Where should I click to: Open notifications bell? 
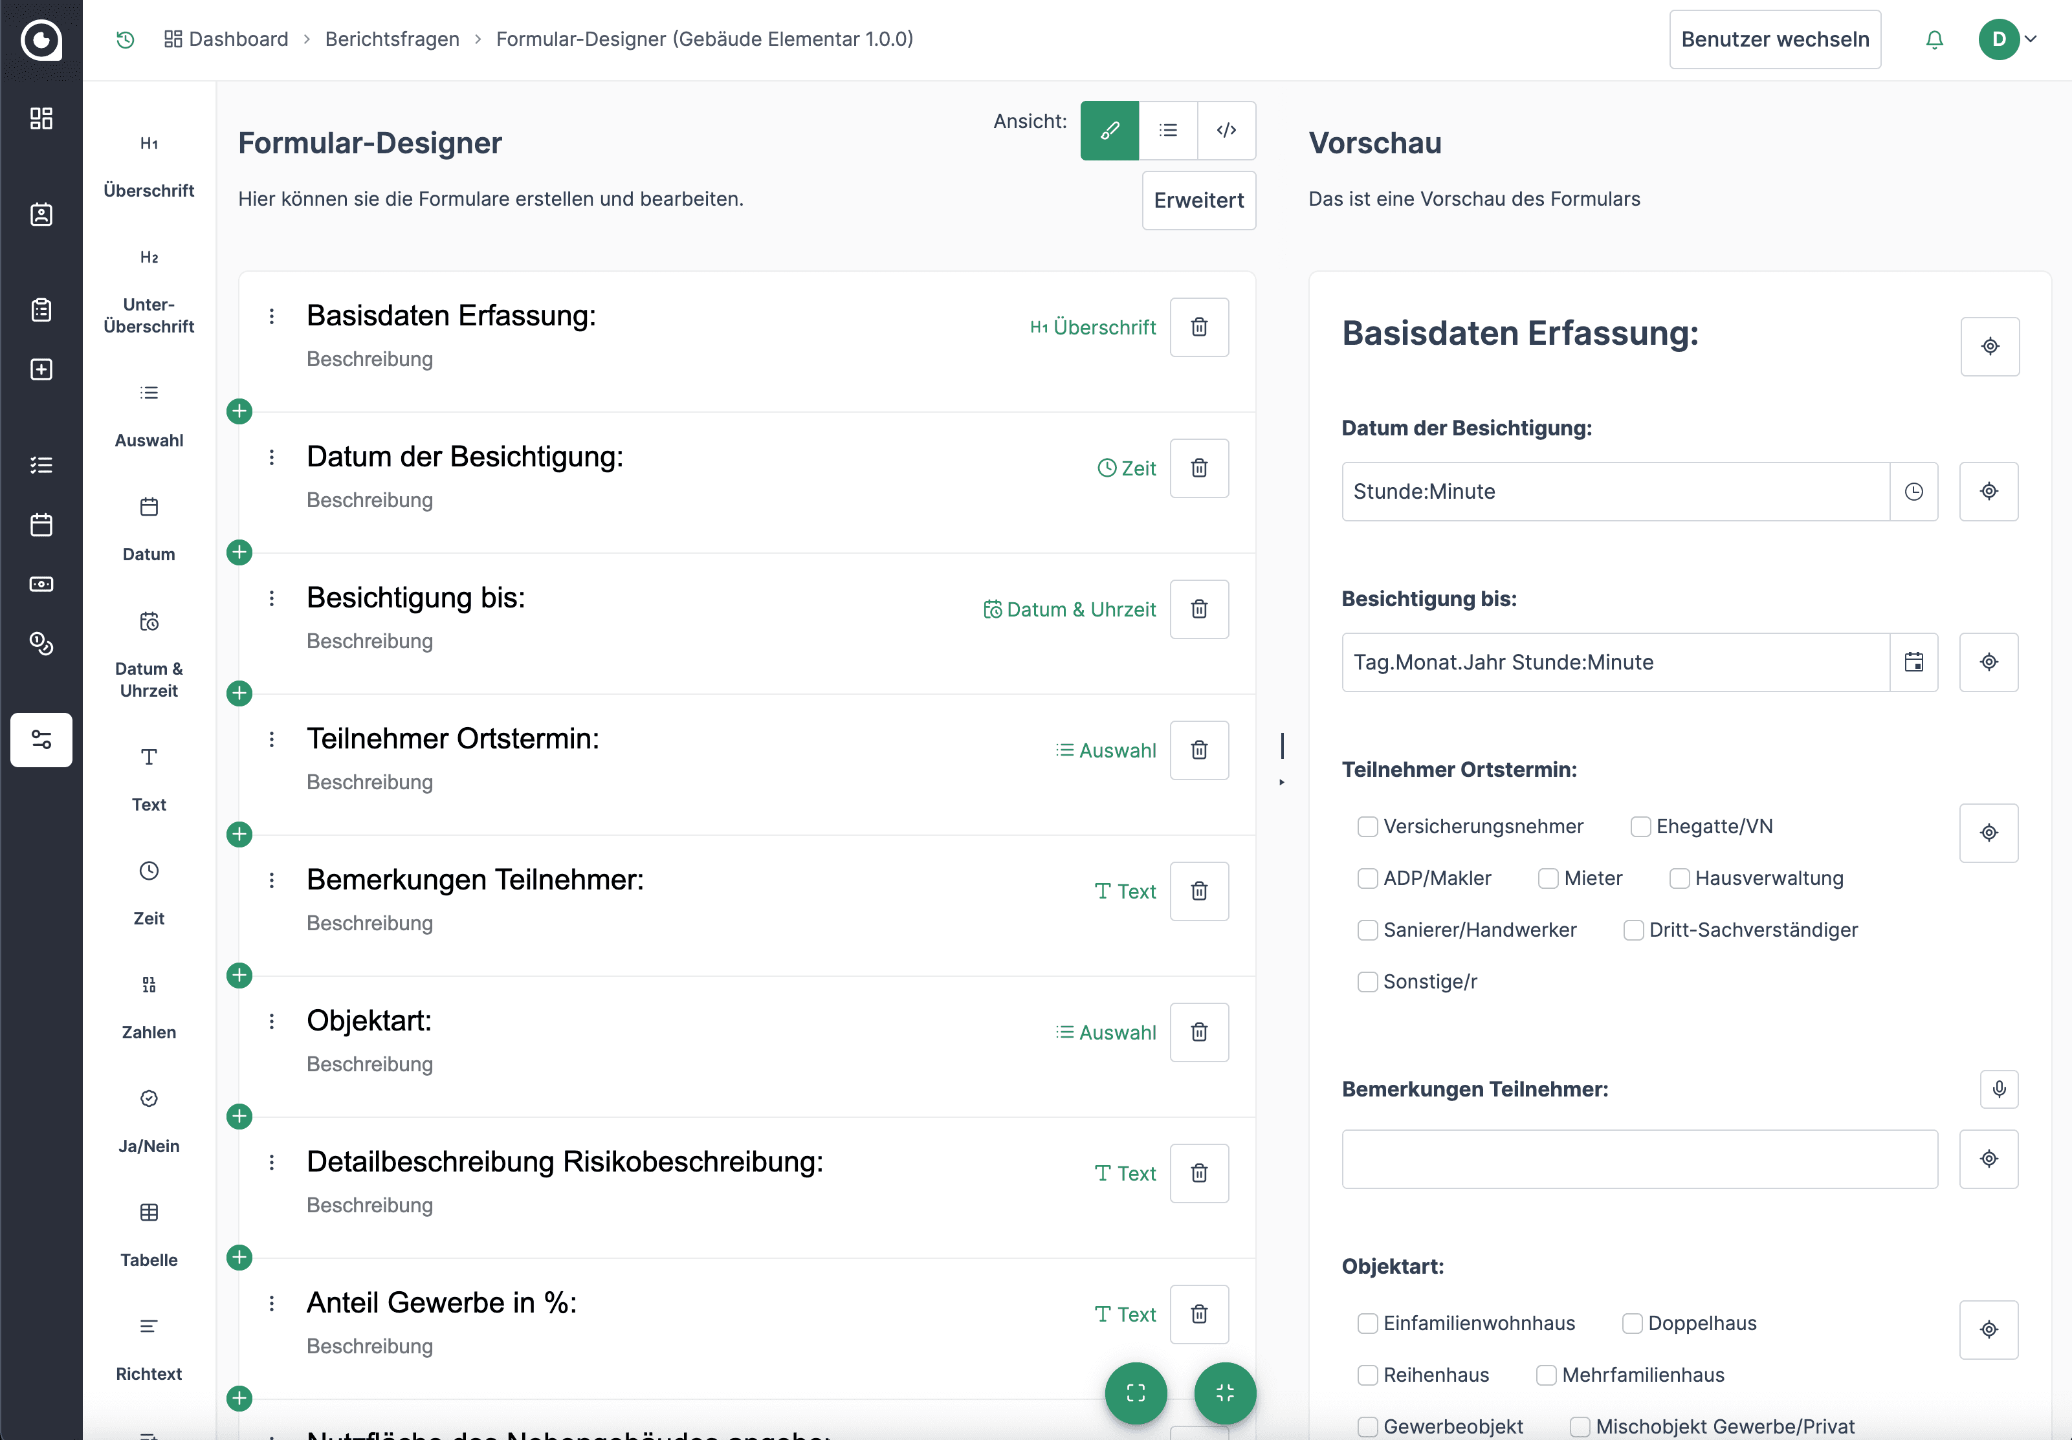tap(1934, 39)
